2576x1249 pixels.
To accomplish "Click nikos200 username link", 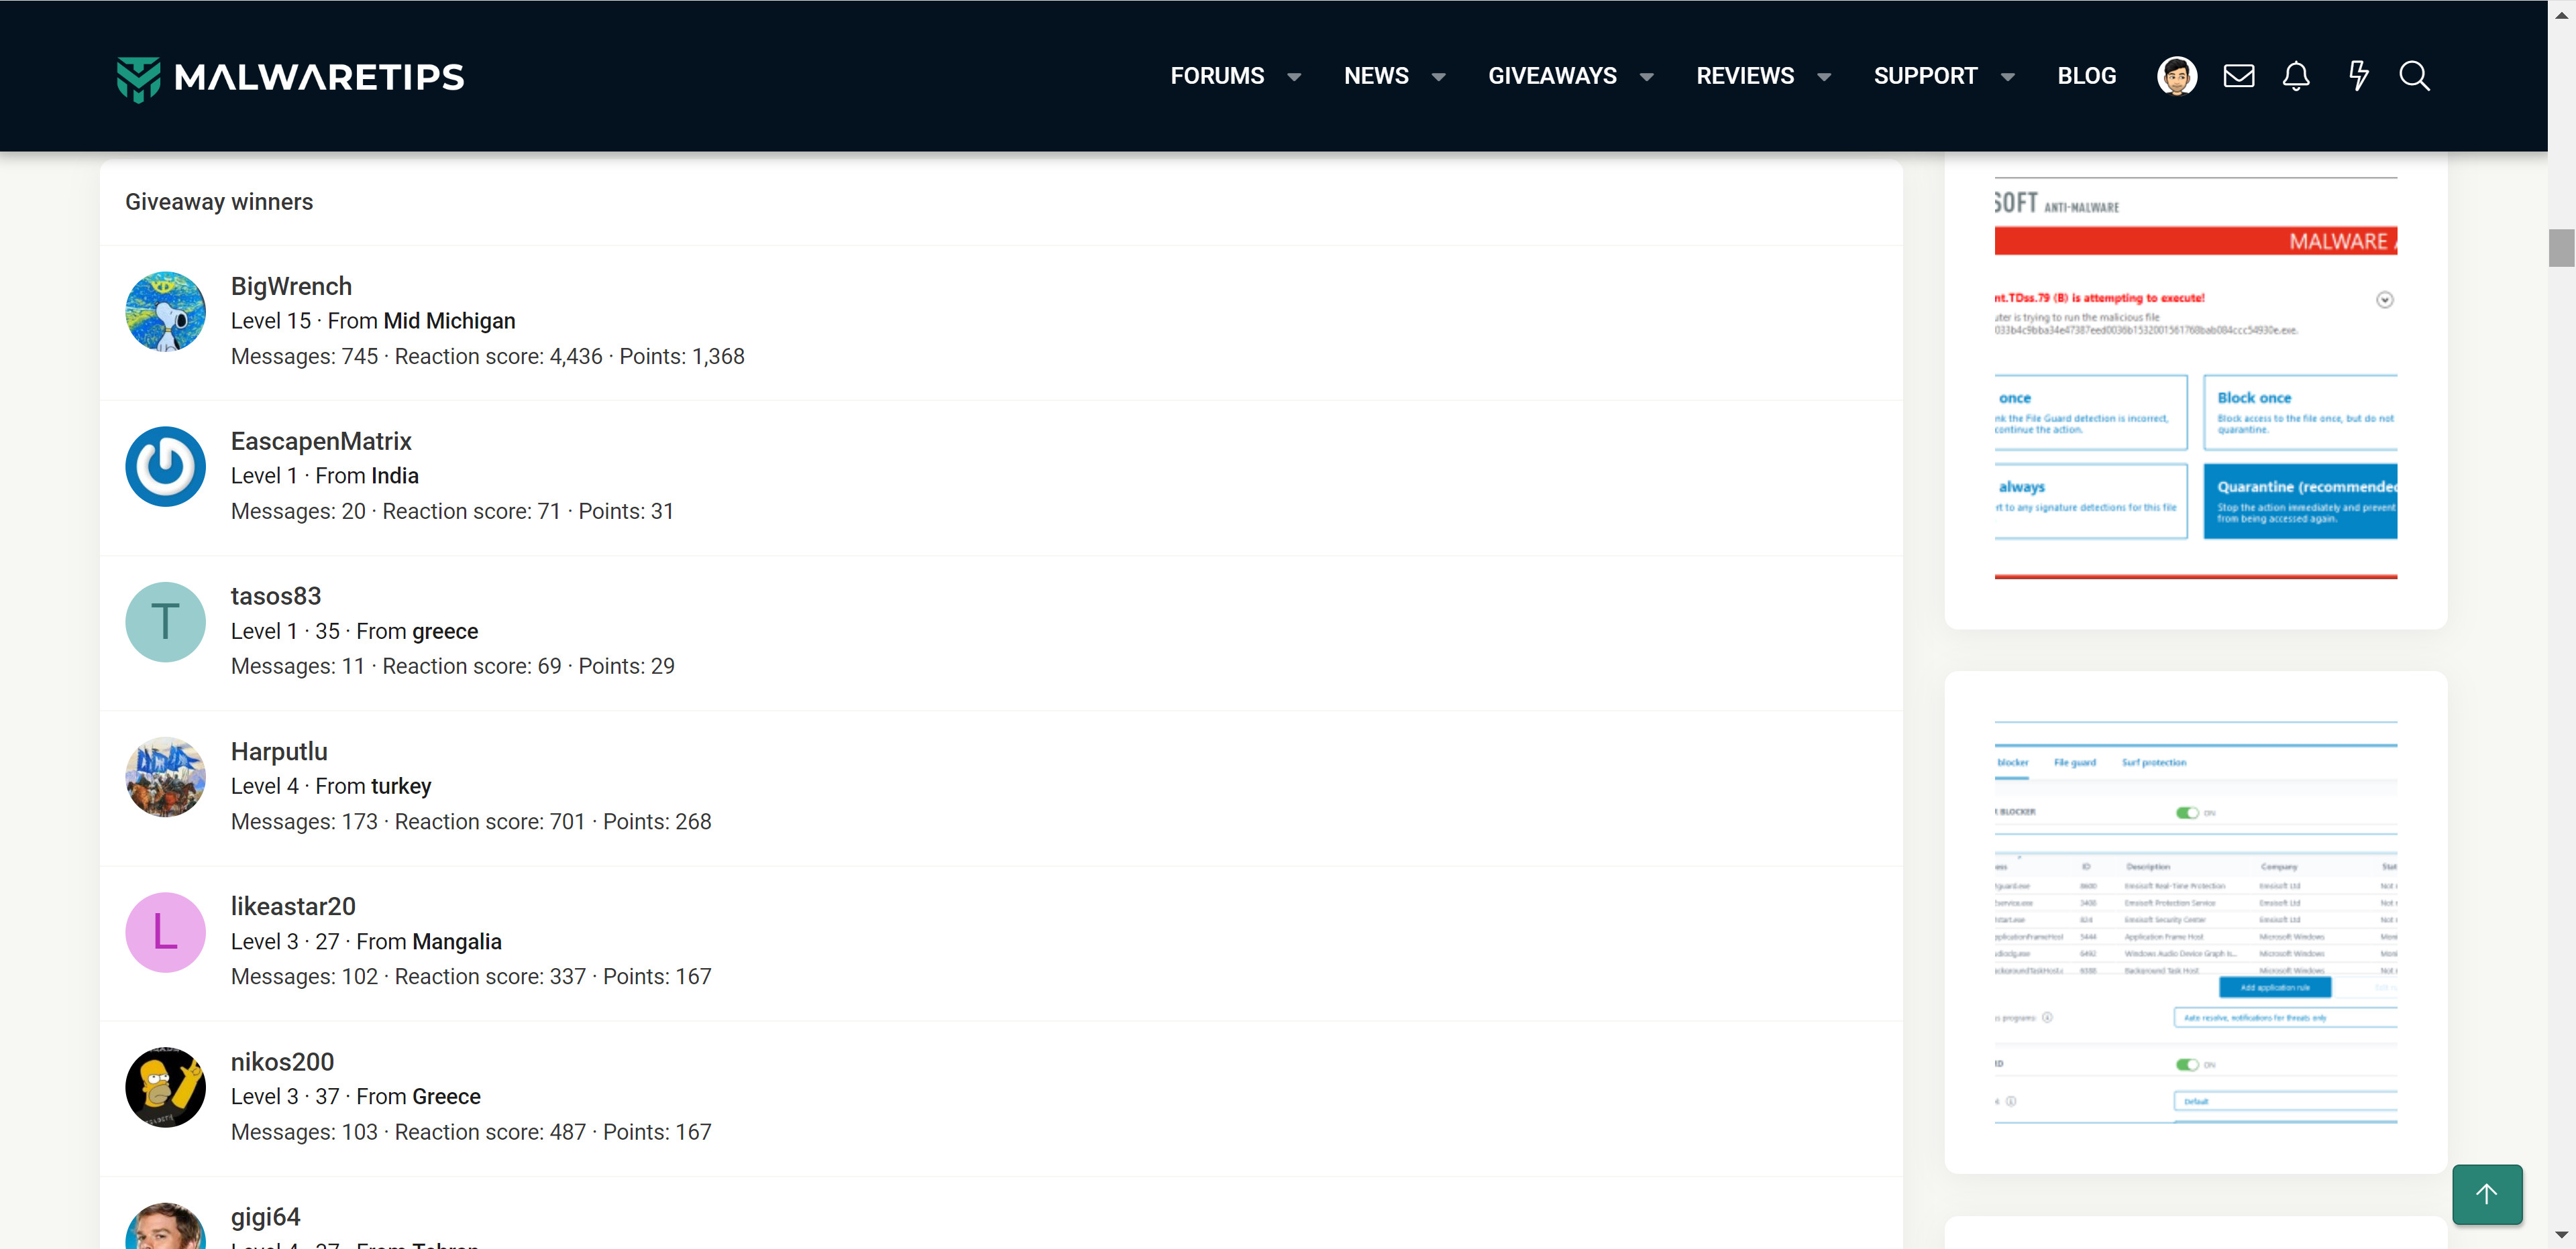I will tap(282, 1061).
